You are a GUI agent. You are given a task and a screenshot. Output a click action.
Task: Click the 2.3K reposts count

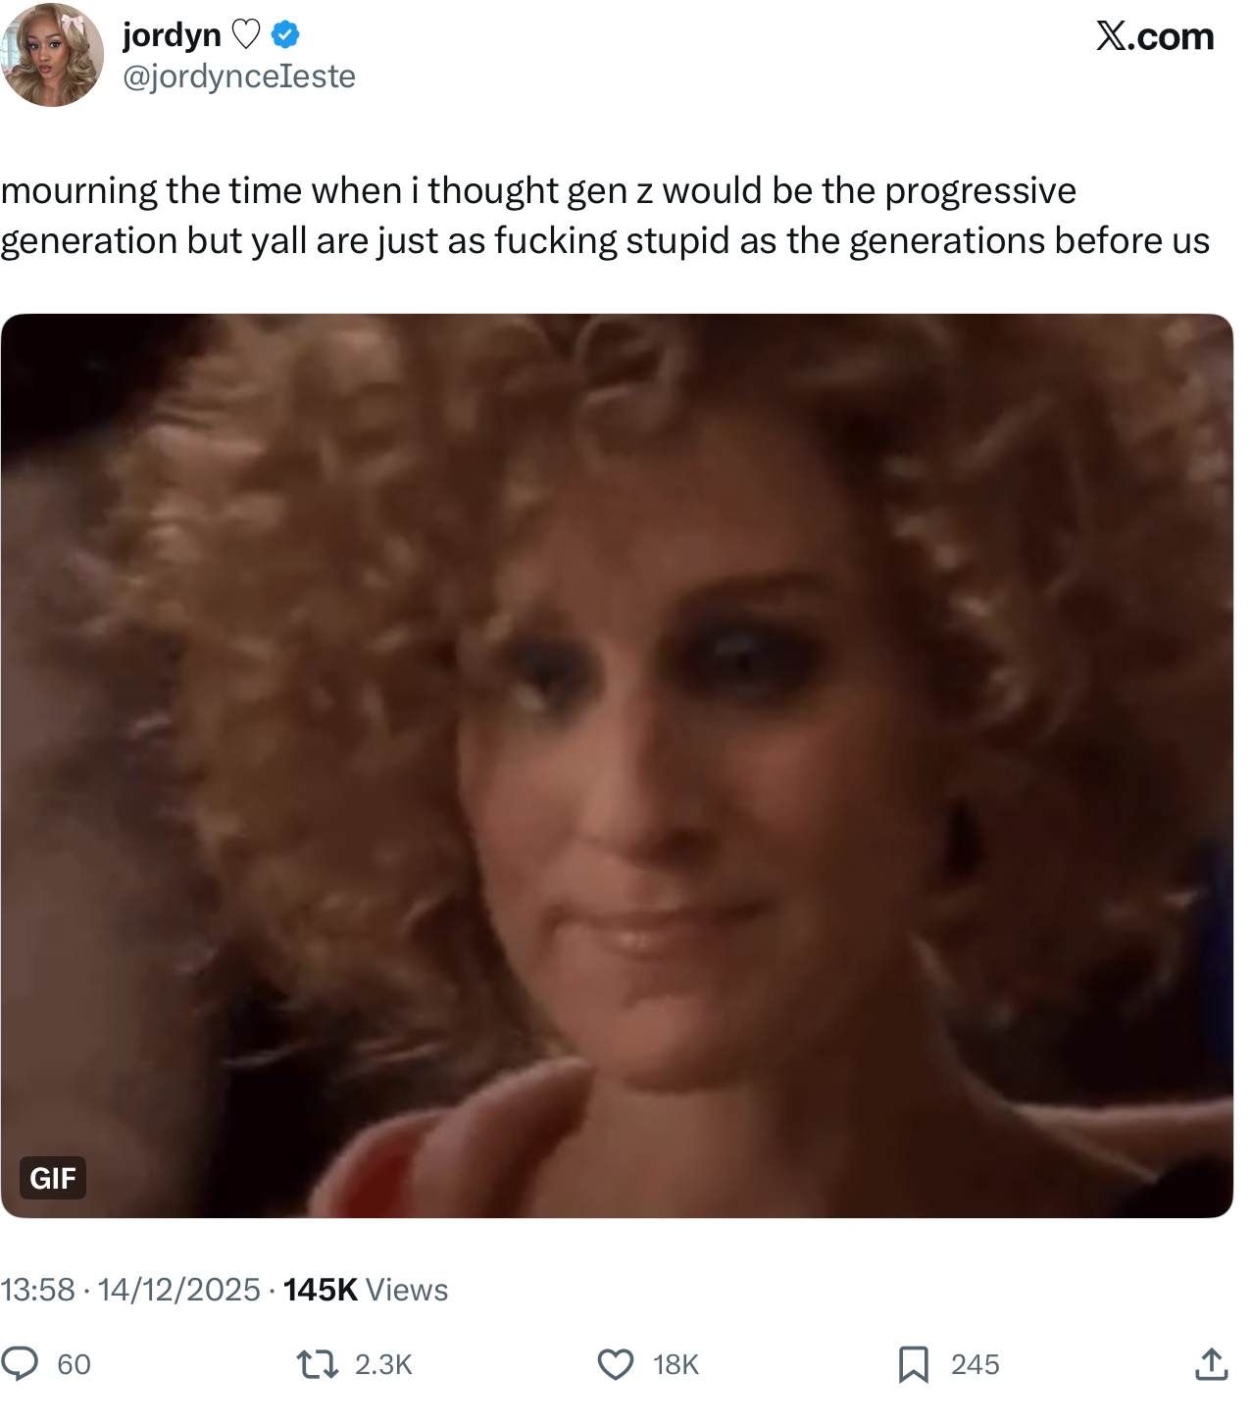[x=383, y=1364]
